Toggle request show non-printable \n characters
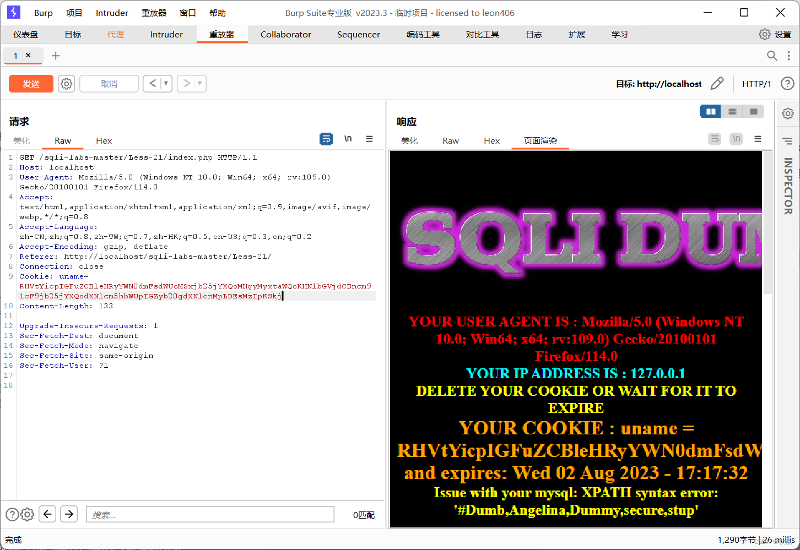800x550 pixels. coord(348,139)
